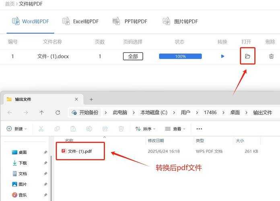The width and height of the screenshot is (280, 201).
Task: Refresh the Explorer folder view
Action: [58, 113]
